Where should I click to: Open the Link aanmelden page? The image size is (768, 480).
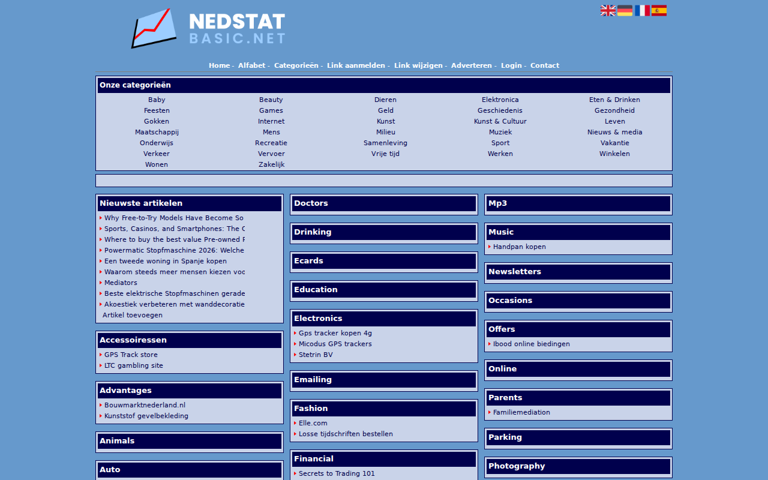[x=356, y=65]
